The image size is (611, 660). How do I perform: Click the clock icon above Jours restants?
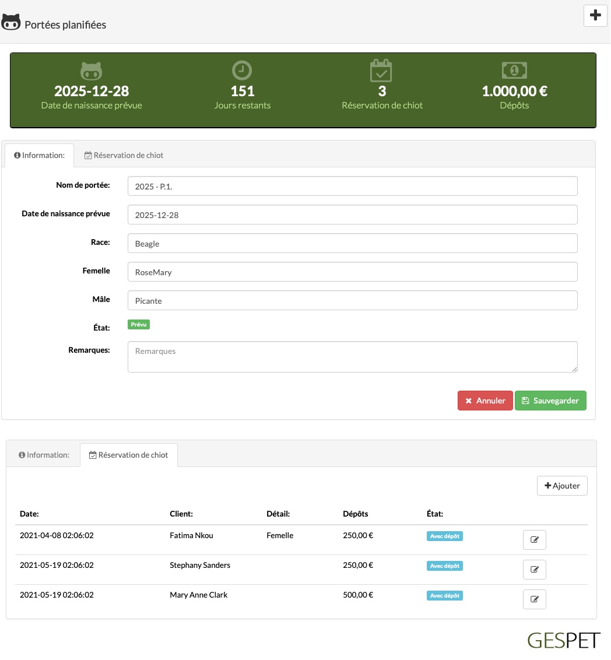[242, 71]
